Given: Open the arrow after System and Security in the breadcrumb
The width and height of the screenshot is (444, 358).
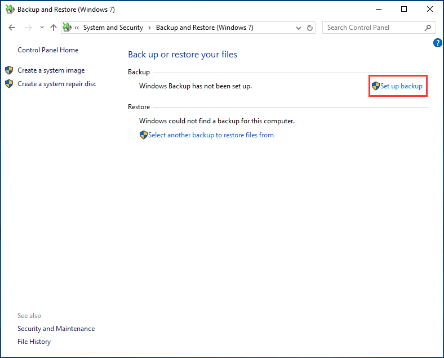Looking at the screenshot, I should 149,28.
